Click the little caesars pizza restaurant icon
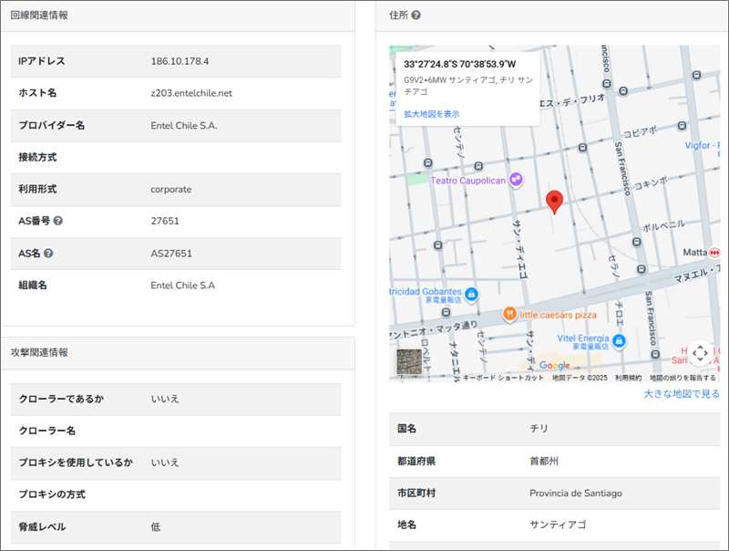 coord(509,315)
